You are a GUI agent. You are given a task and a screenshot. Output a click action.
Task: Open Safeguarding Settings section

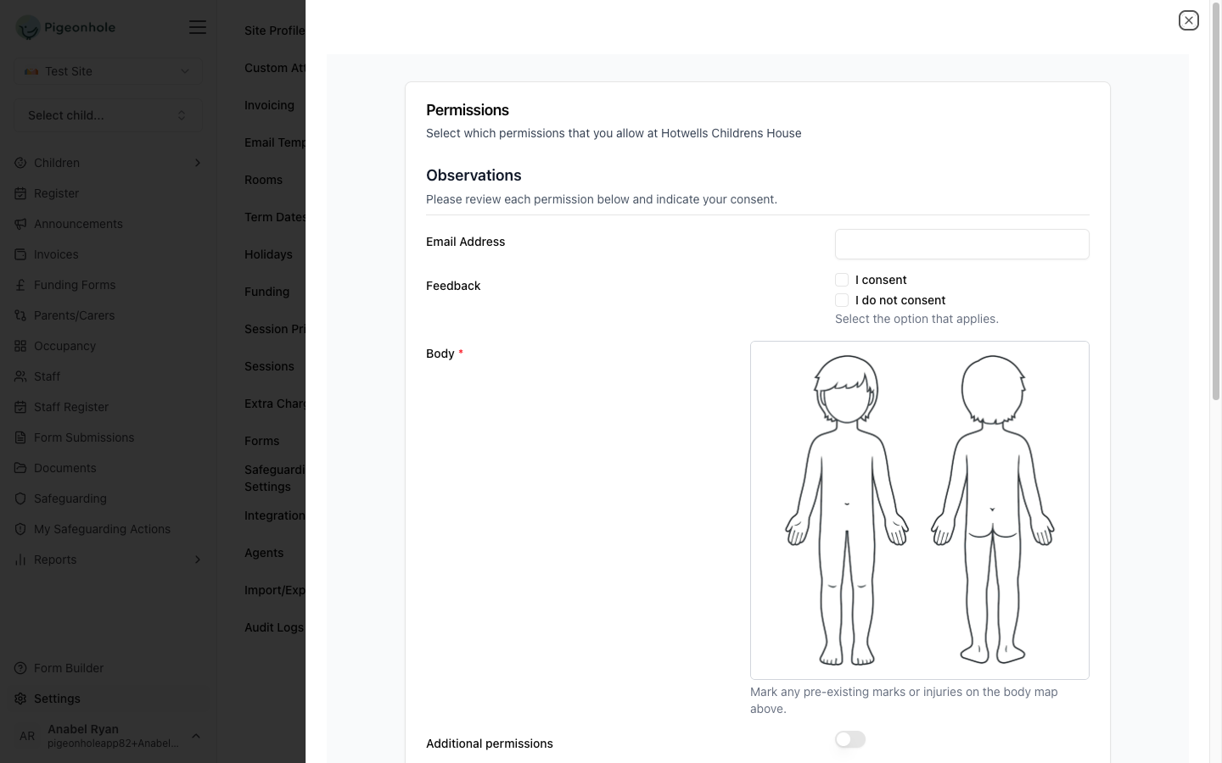pos(275,478)
